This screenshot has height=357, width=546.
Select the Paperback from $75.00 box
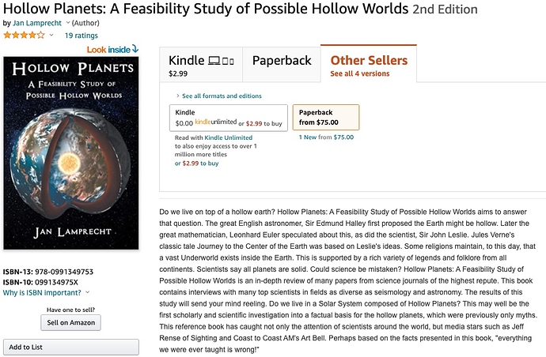[325, 118]
